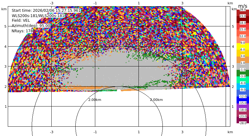Viewport: 249px width, 136px height.
Task: Click the positive 6.0 colorbar tick label
Action: (243, 50)
